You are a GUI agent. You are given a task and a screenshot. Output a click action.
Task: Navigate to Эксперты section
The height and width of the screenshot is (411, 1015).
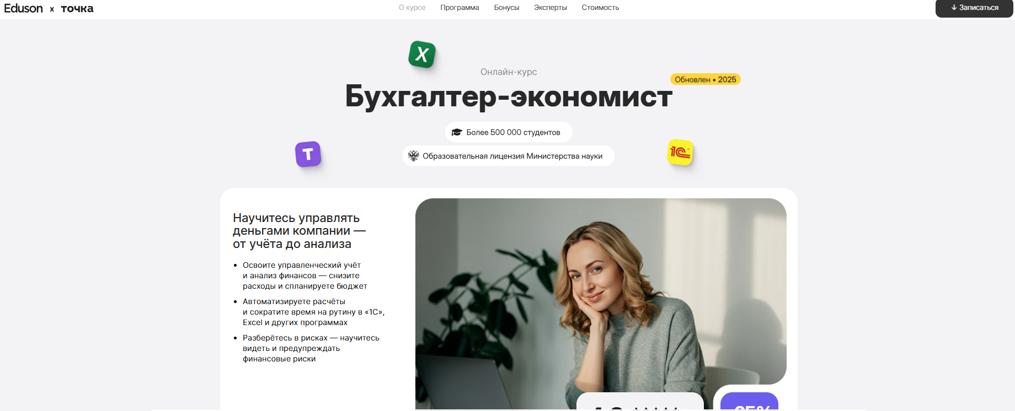click(551, 8)
